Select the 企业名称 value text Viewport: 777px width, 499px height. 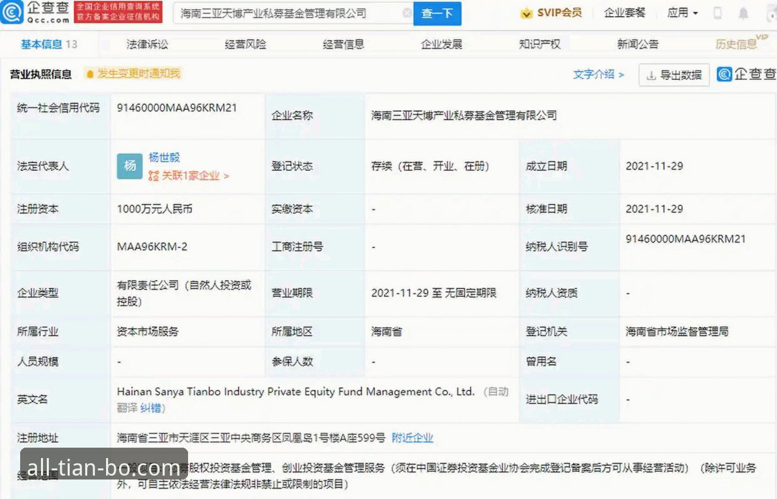464,116
